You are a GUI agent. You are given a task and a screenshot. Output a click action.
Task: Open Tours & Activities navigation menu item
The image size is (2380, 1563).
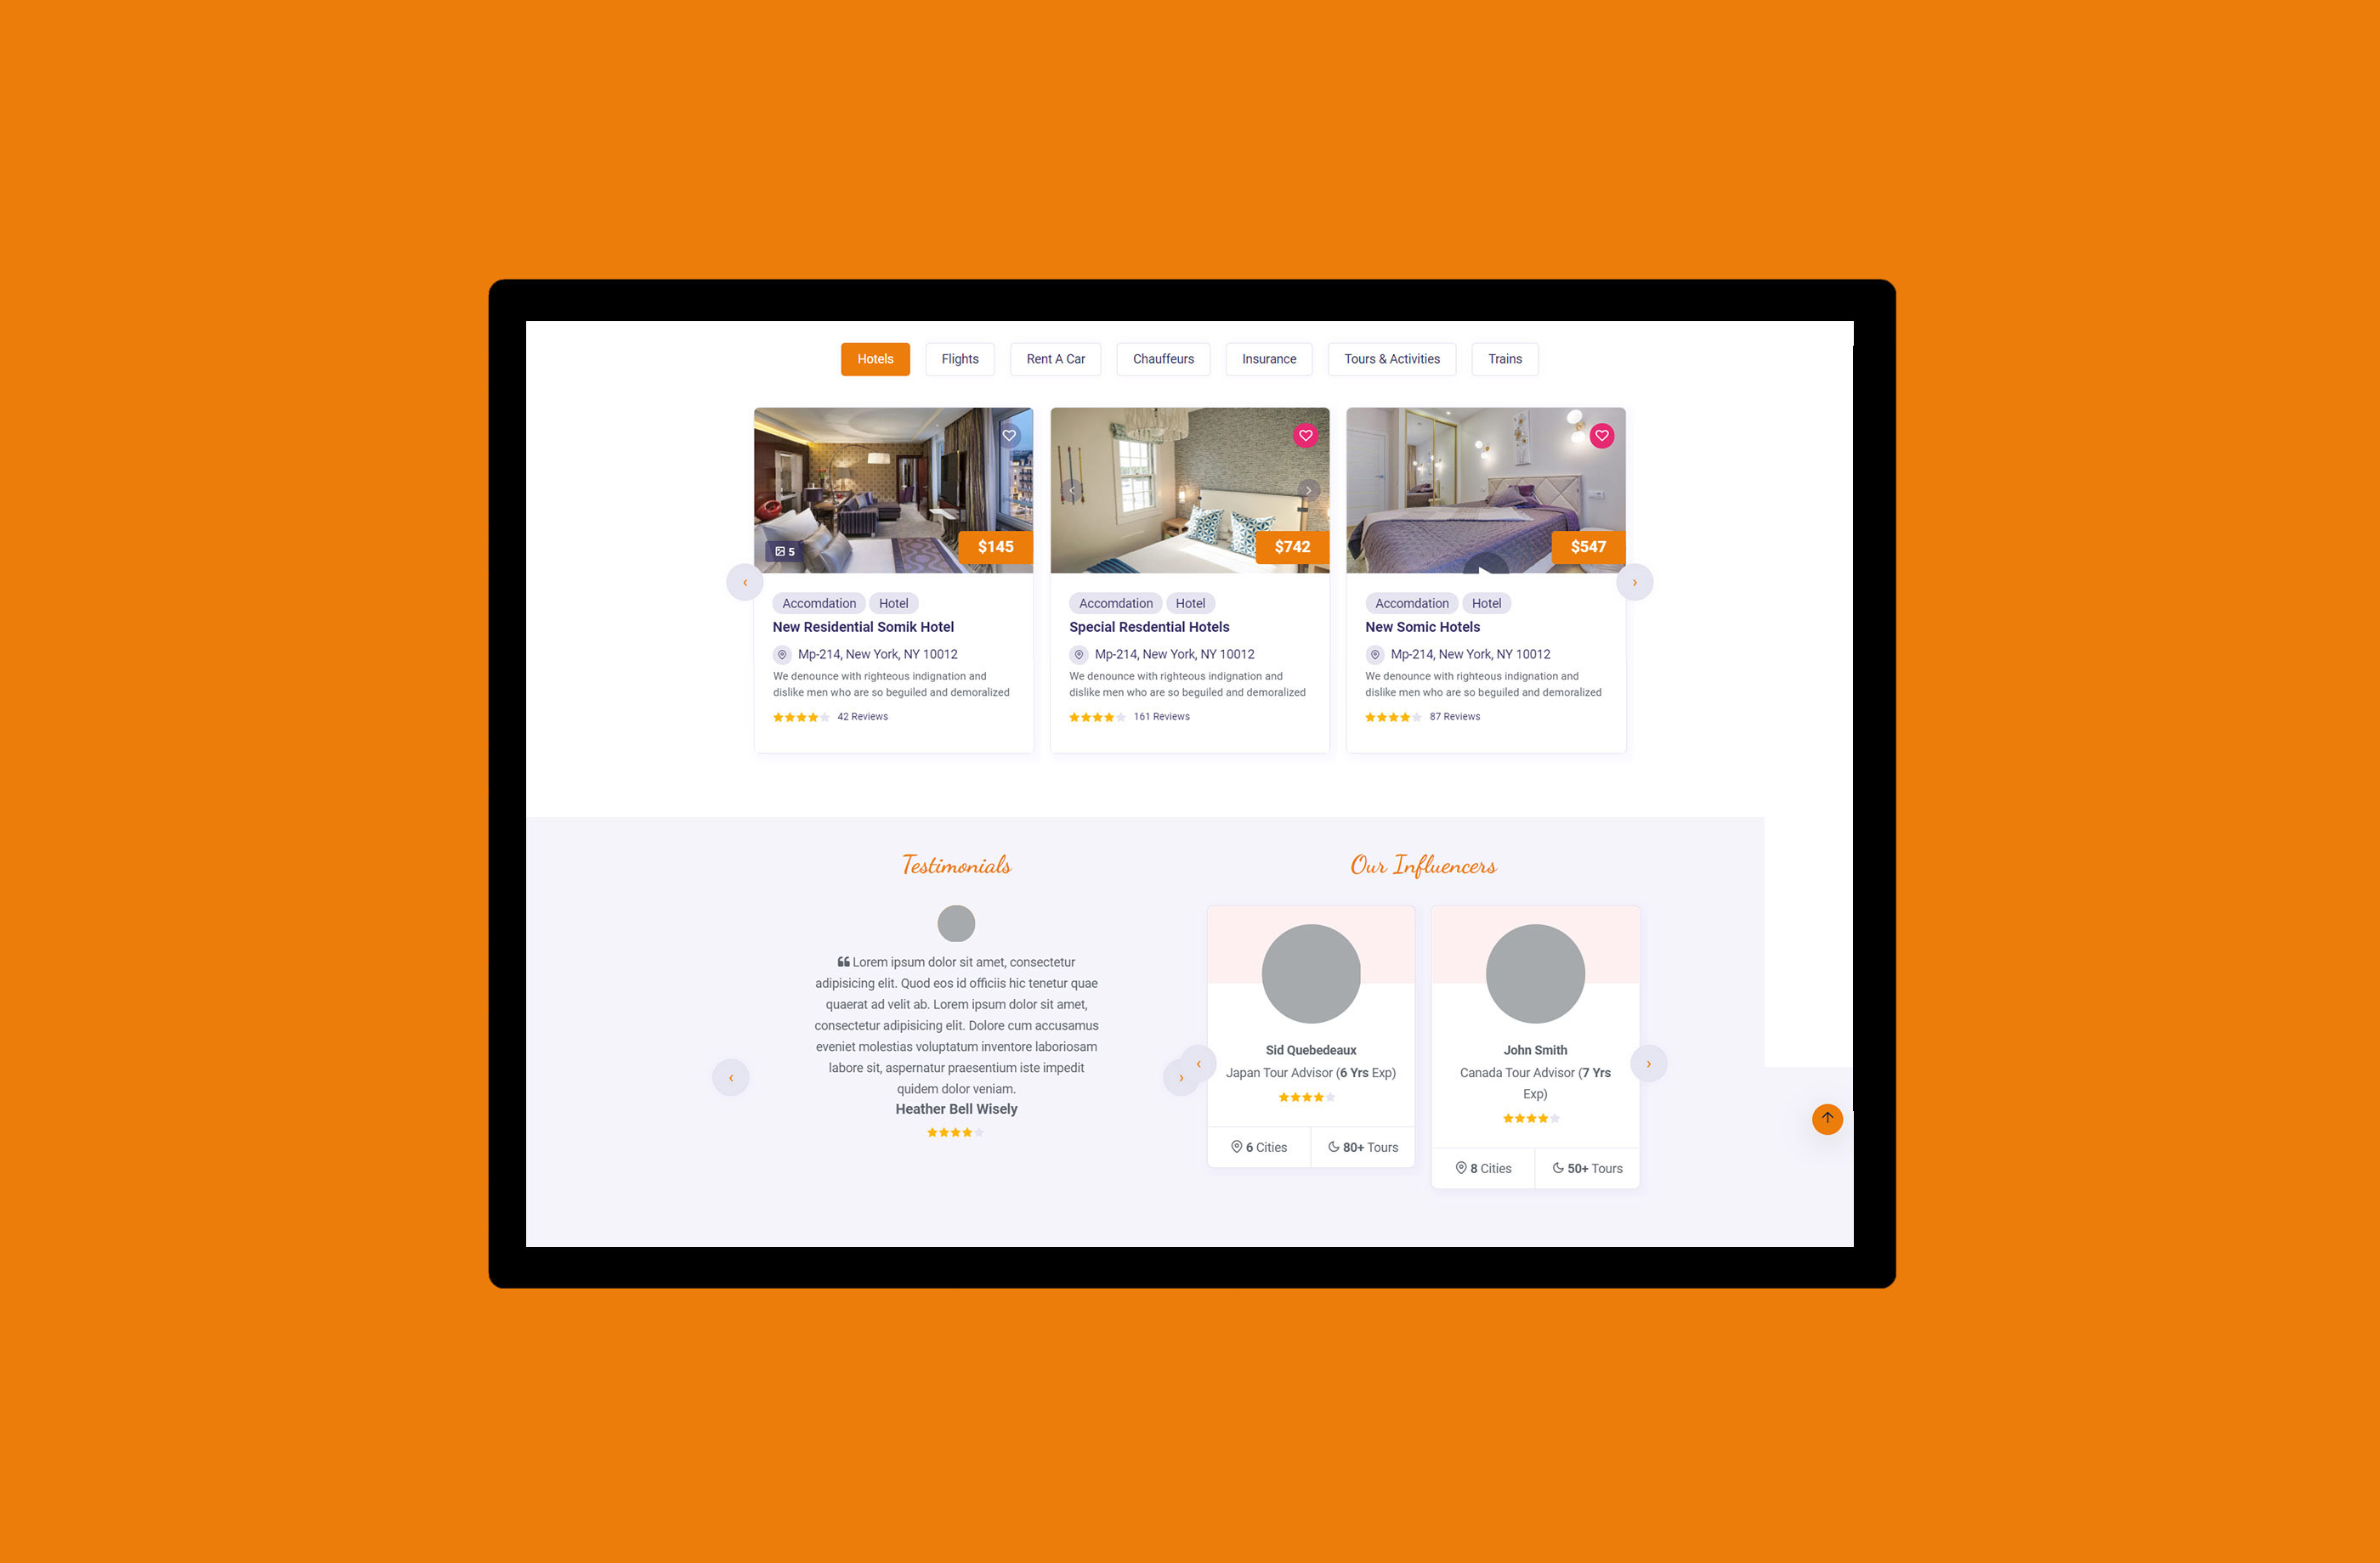[x=1391, y=359]
